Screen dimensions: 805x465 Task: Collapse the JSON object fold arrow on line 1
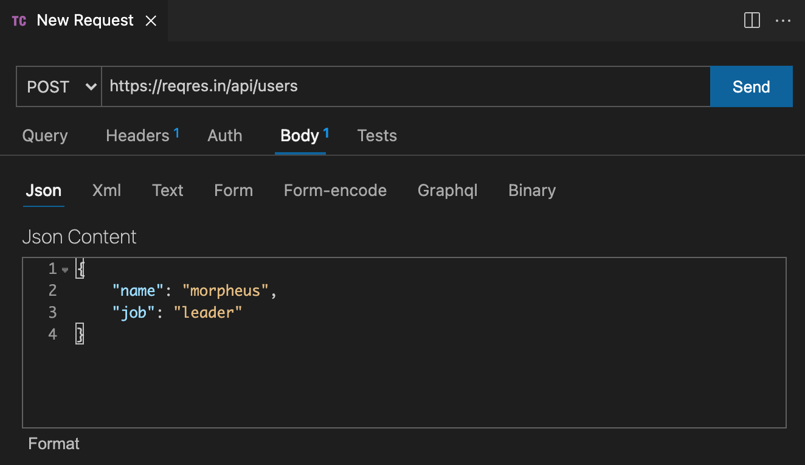pos(65,270)
